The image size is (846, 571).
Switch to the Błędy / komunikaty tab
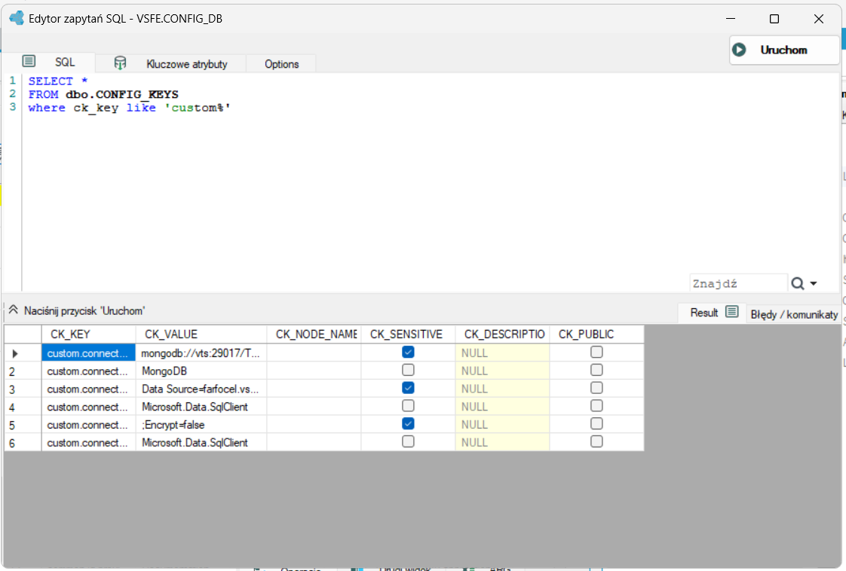pyautogui.click(x=794, y=314)
